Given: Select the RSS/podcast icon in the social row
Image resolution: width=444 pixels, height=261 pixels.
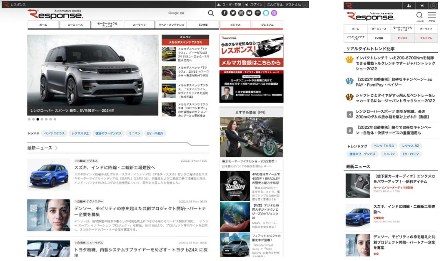Looking at the screenshot, I should 257,13.
